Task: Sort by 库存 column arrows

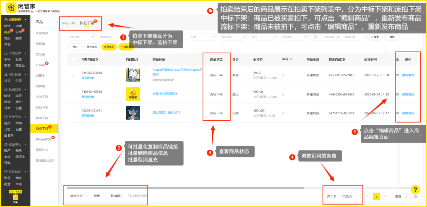Action: point(291,59)
